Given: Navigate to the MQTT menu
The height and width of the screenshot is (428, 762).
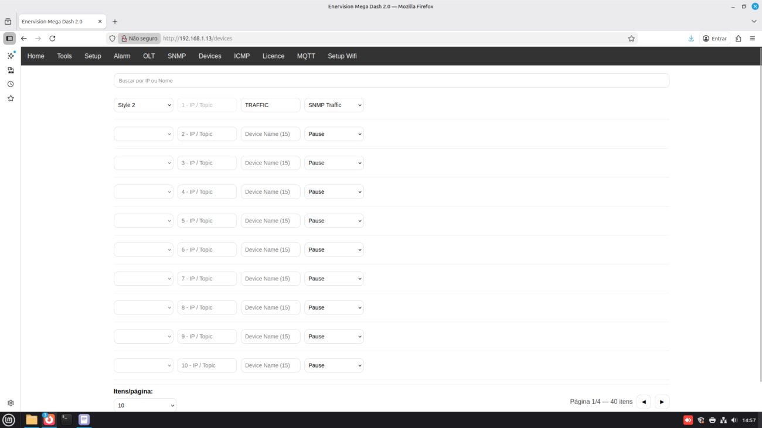Looking at the screenshot, I should coord(306,56).
